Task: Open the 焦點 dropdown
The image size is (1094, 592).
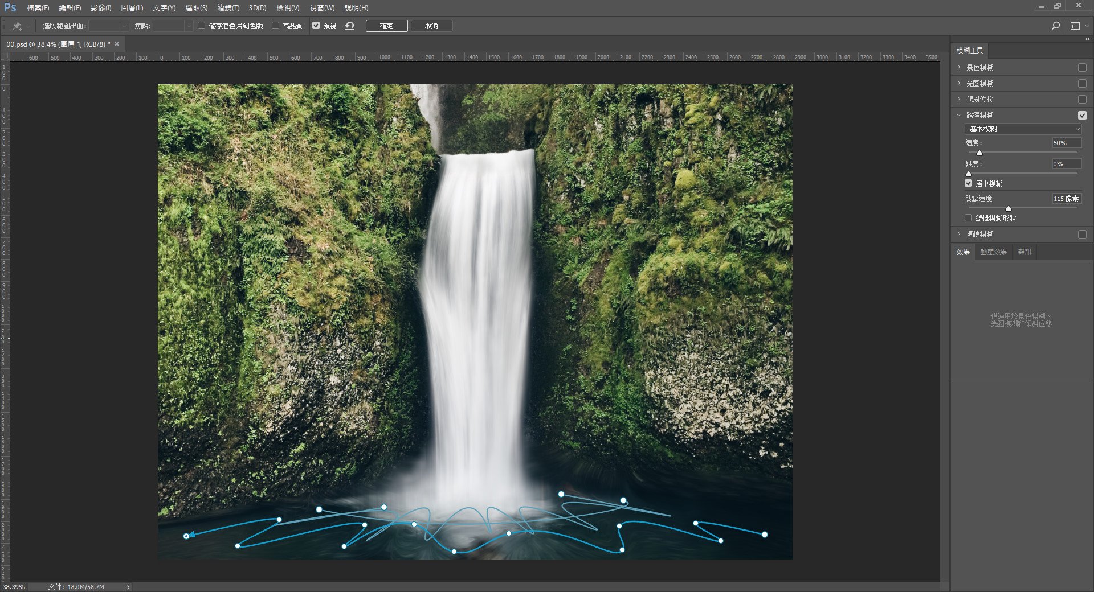Action: [x=173, y=26]
